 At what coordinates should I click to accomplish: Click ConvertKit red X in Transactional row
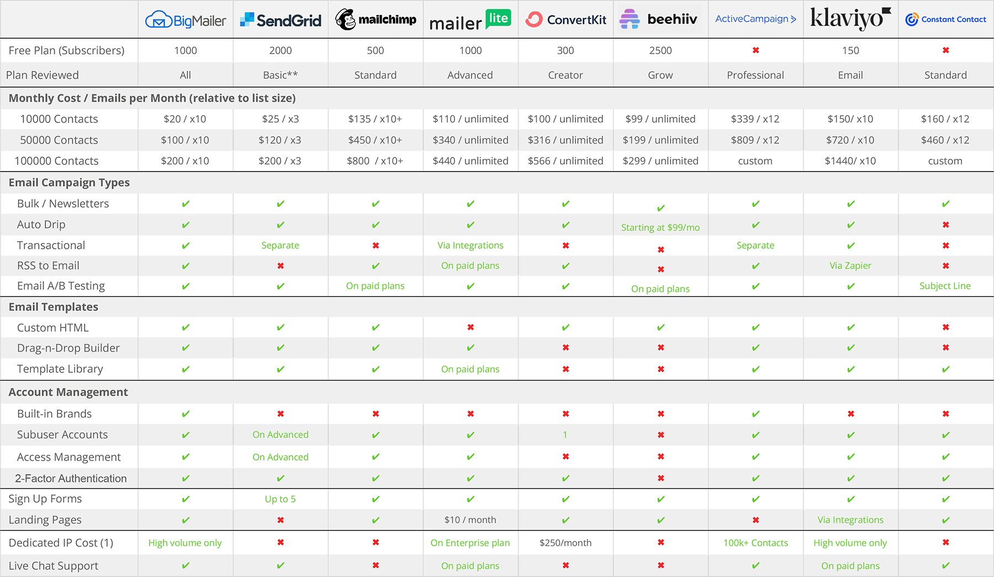[x=565, y=245]
